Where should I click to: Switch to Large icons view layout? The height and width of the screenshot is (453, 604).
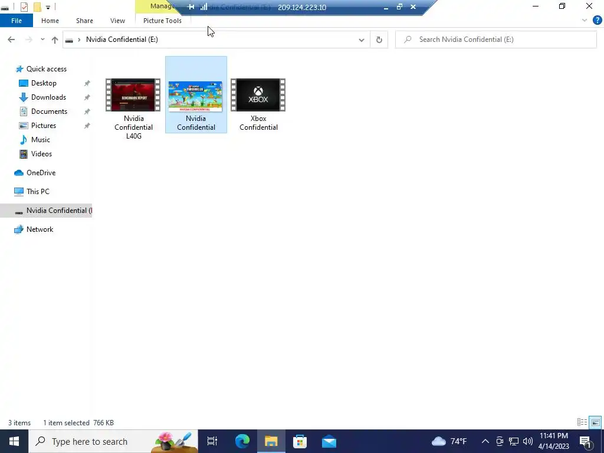pyautogui.click(x=595, y=422)
